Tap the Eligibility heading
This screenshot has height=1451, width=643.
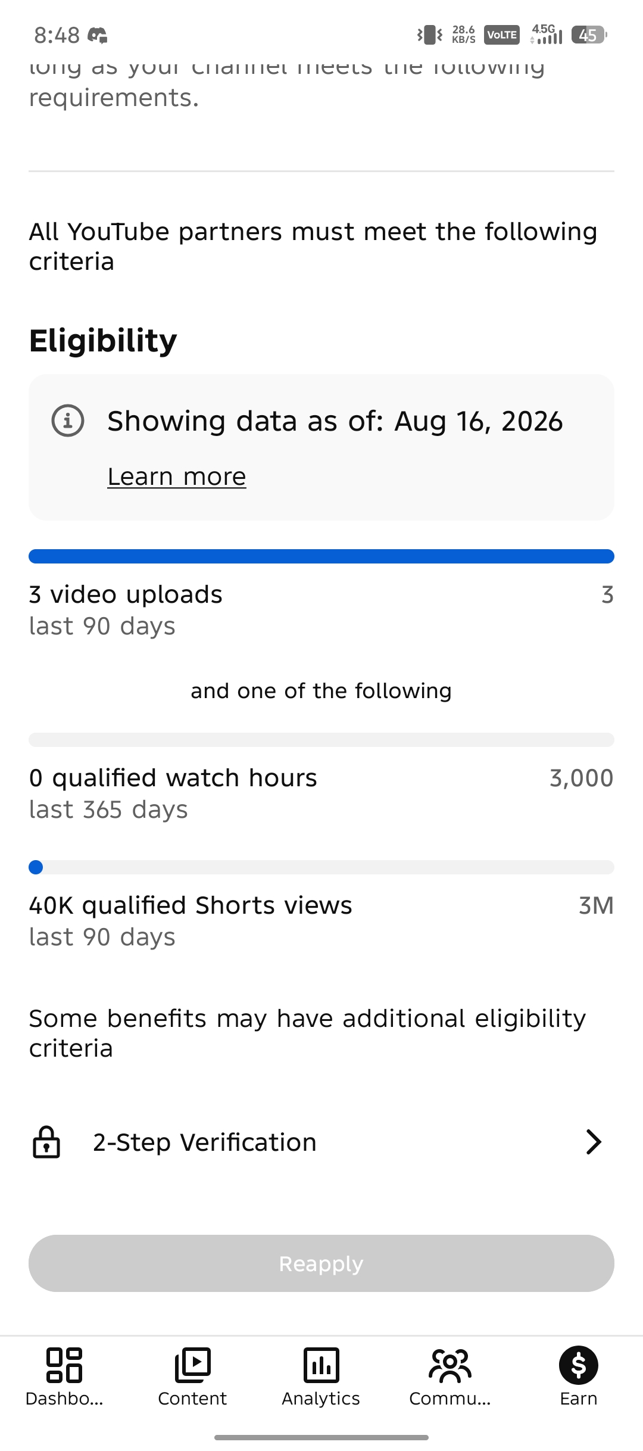103,341
